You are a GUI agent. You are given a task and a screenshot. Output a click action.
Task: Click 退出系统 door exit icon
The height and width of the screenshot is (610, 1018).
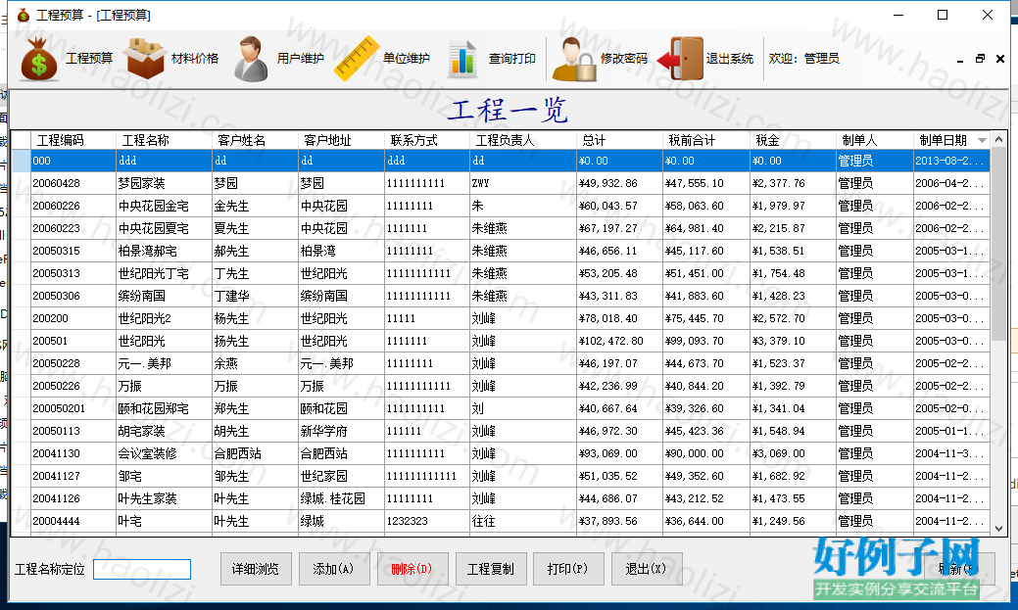pyautogui.click(x=680, y=59)
